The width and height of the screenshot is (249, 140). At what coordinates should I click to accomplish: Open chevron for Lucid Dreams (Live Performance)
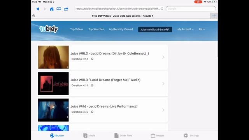[x=163, y=110]
